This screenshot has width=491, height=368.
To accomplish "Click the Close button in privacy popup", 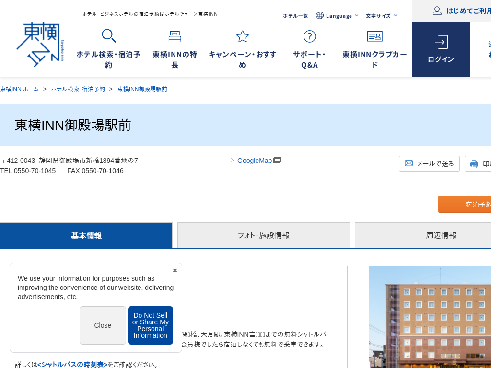I will (x=103, y=325).
